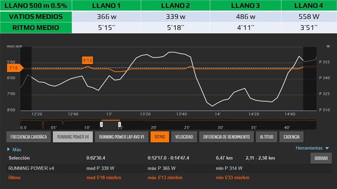
Task: Click the Herramientas down-arrow icon
Action: [327, 148]
